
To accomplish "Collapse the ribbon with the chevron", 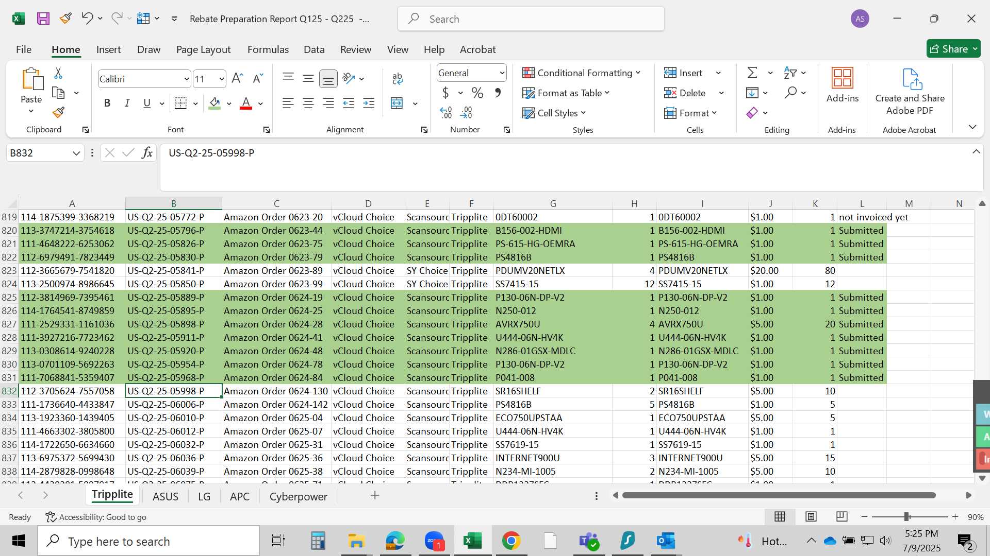I will coord(972,127).
